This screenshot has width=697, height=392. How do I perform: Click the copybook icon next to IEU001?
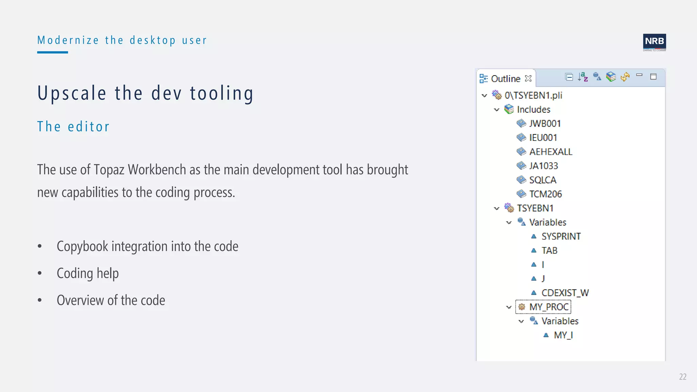[x=521, y=137]
